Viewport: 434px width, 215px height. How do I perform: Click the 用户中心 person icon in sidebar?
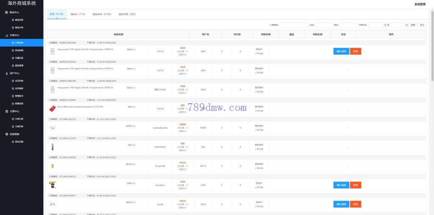click(6, 73)
